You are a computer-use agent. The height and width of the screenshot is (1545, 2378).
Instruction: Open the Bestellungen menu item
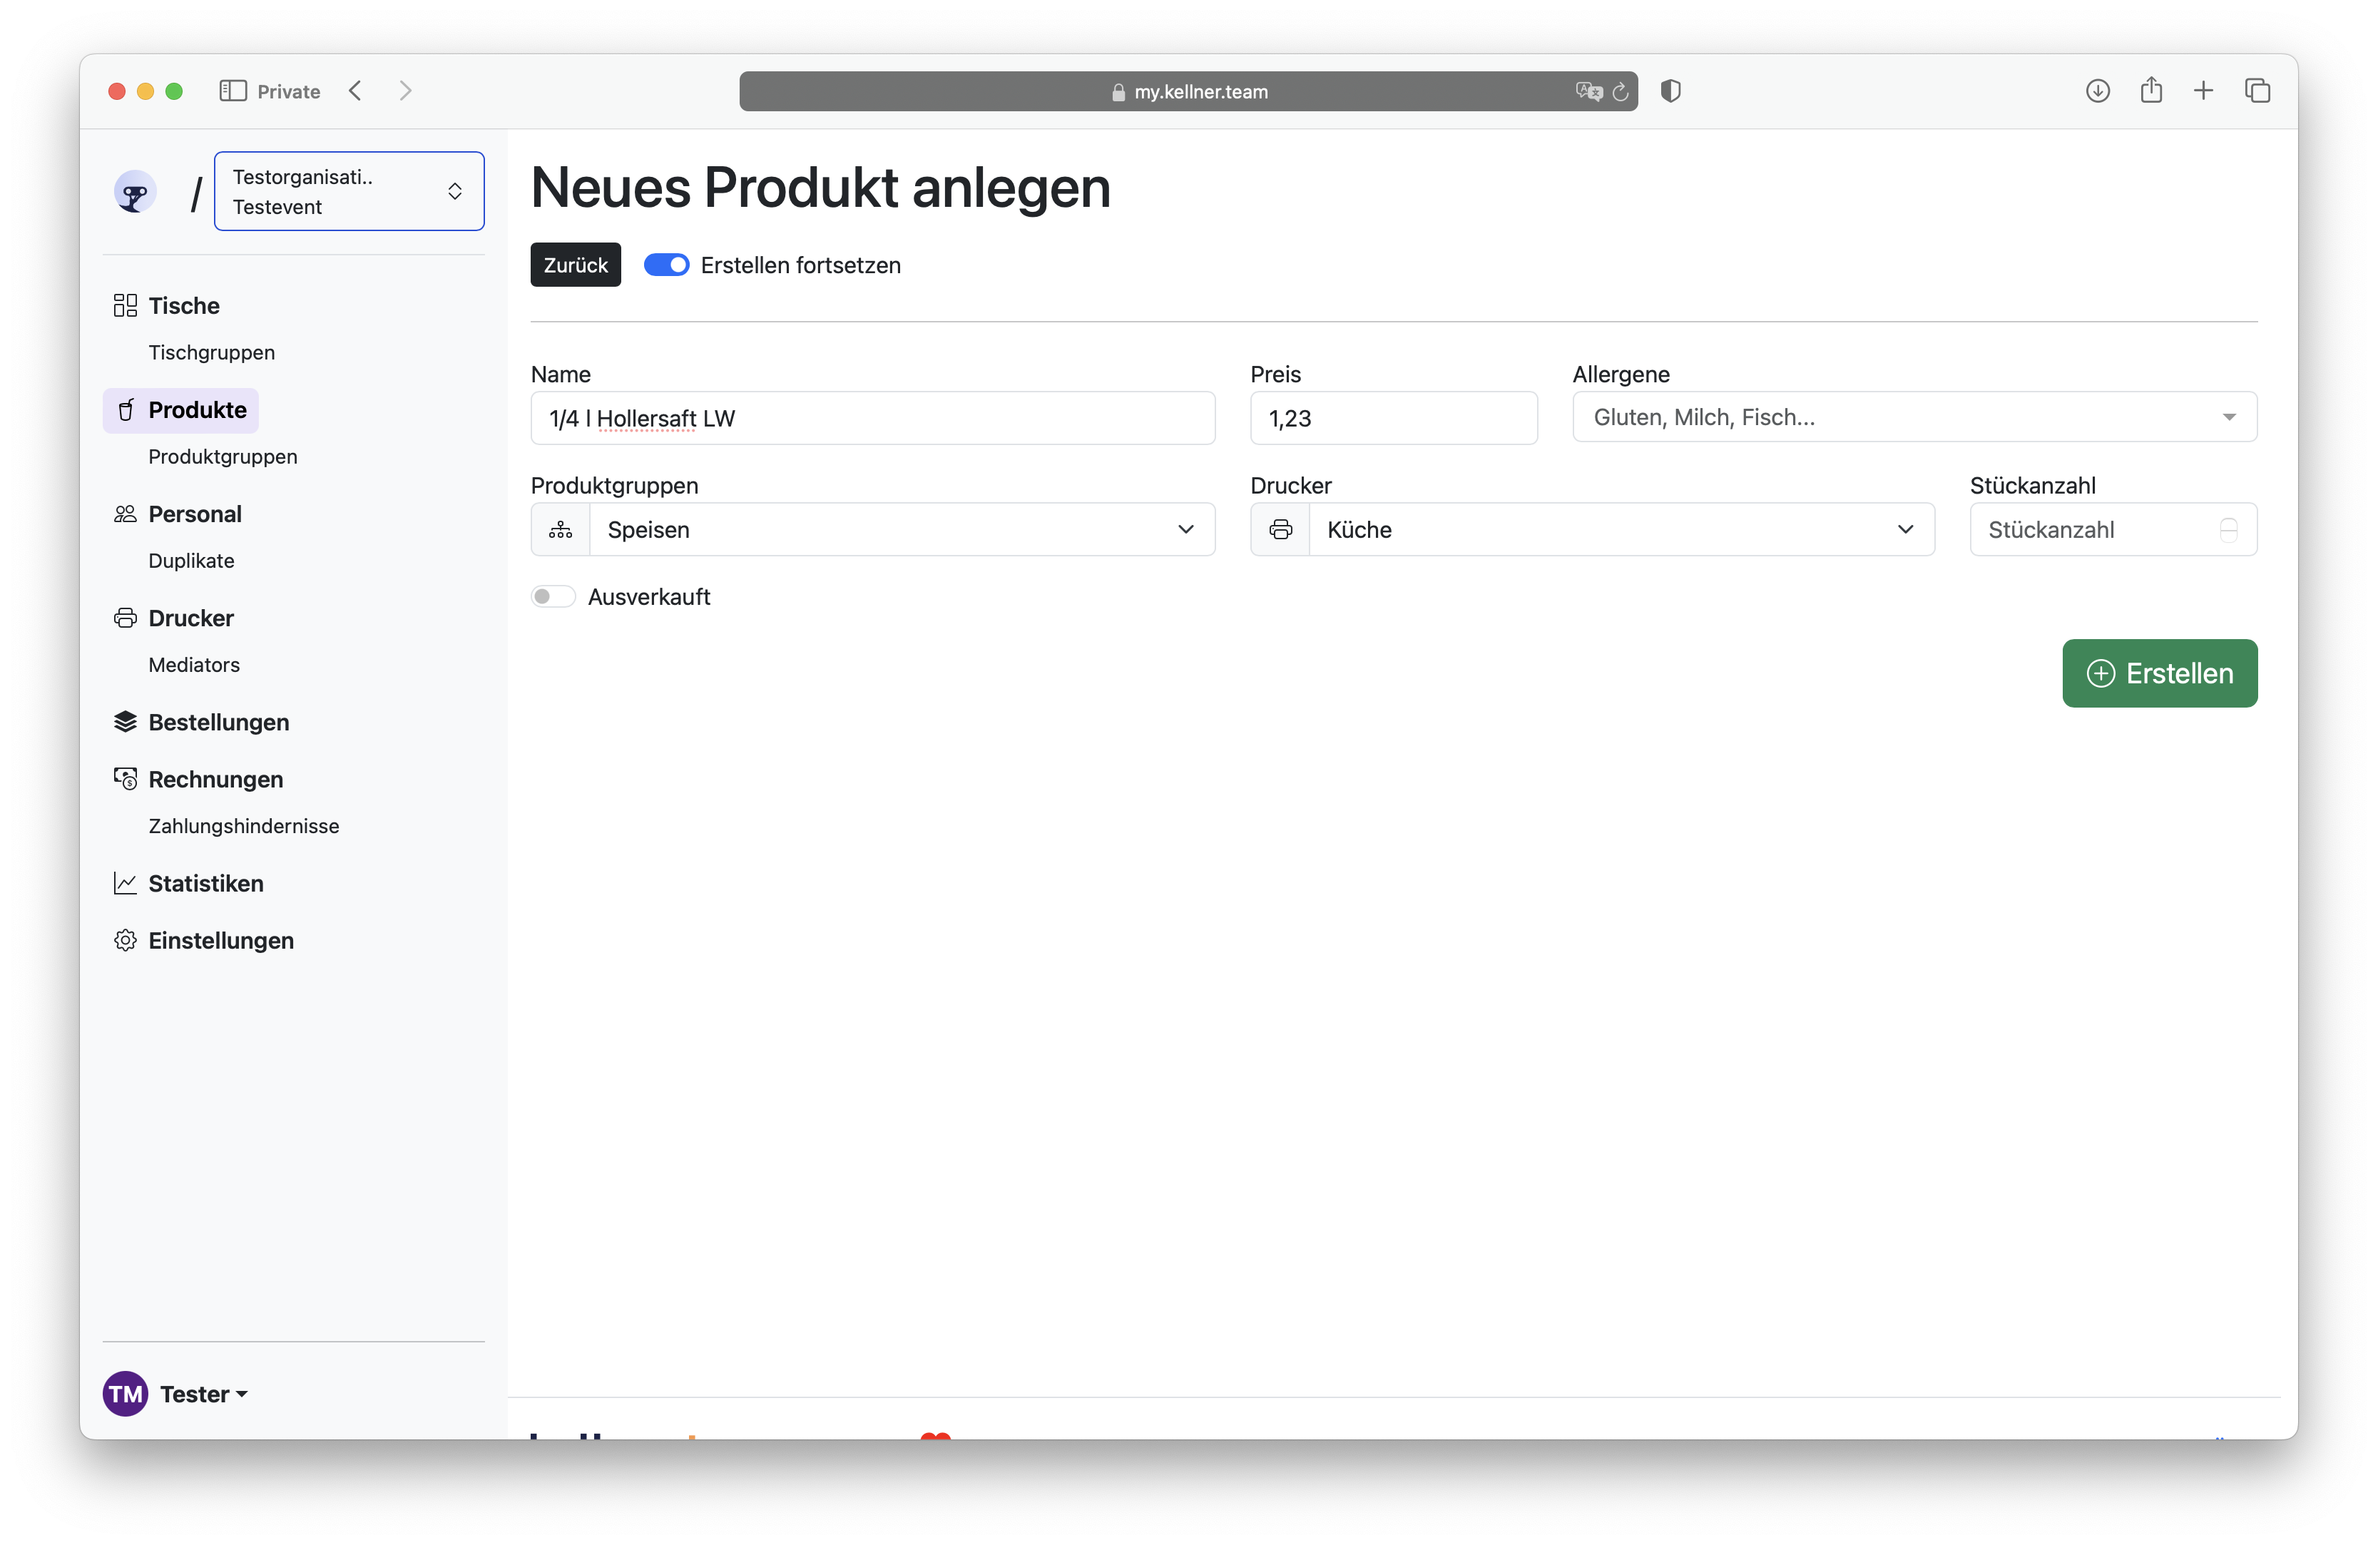pos(219,722)
